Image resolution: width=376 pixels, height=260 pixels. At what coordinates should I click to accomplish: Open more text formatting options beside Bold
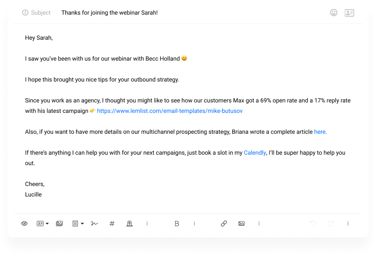(x=194, y=224)
